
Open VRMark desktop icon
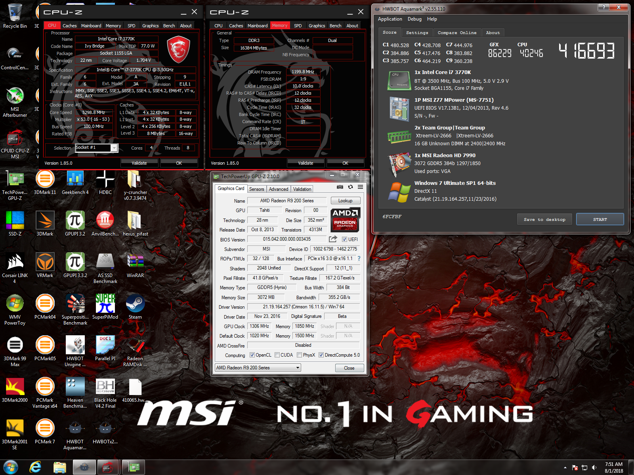[x=45, y=266]
